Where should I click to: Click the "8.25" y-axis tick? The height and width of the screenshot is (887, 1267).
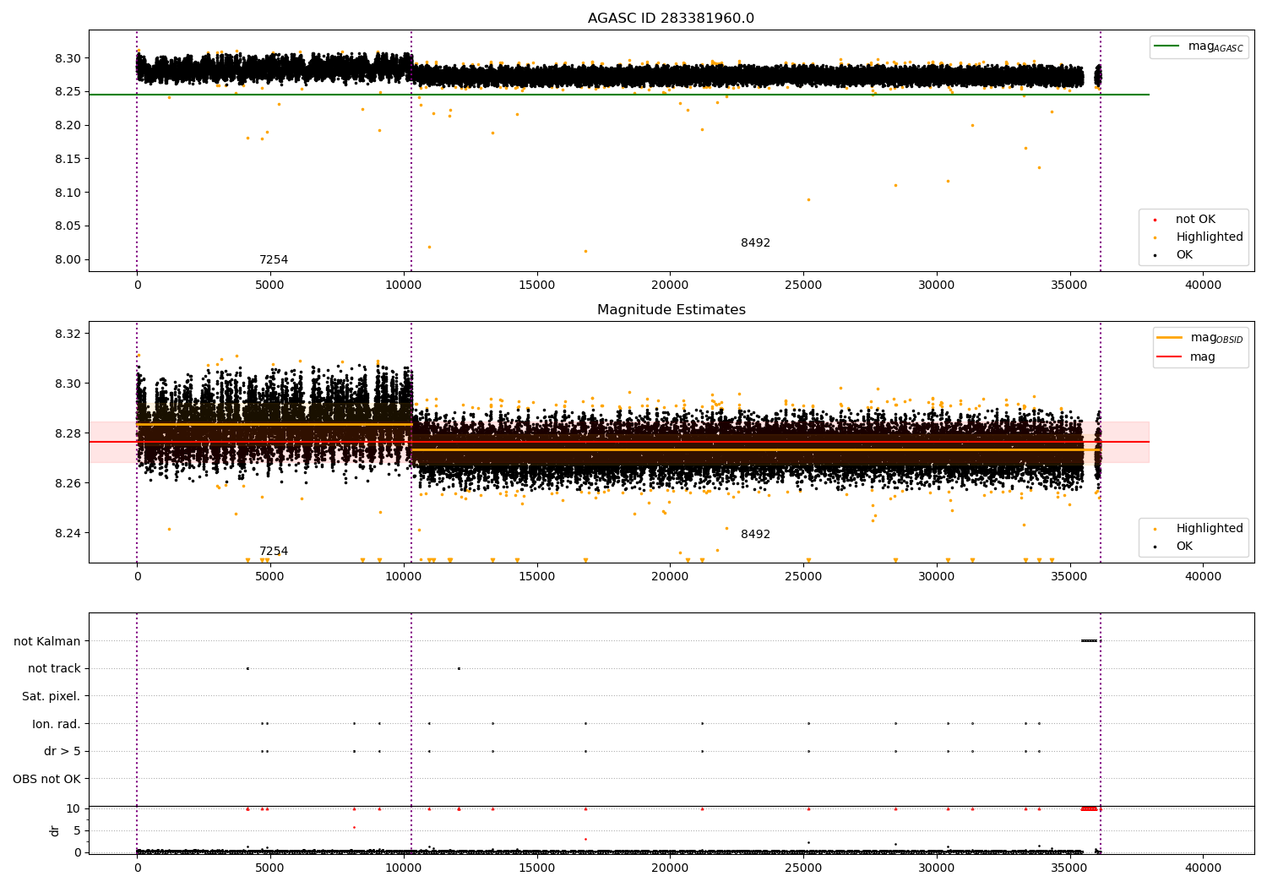(x=68, y=92)
